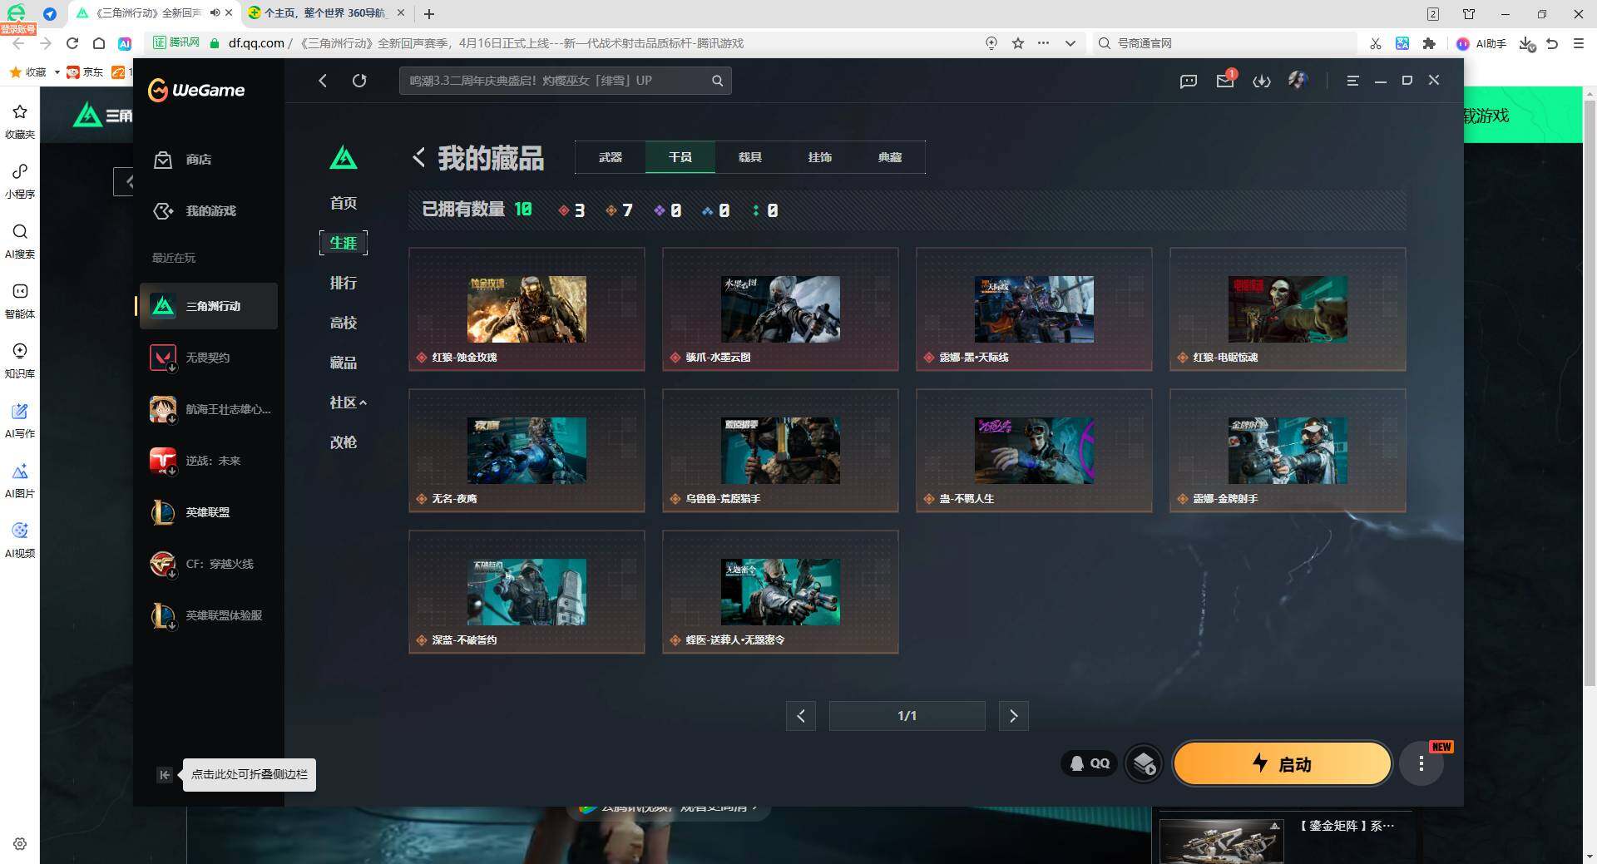
Task: Open the more options menu beside 启动
Action: [1421, 763]
